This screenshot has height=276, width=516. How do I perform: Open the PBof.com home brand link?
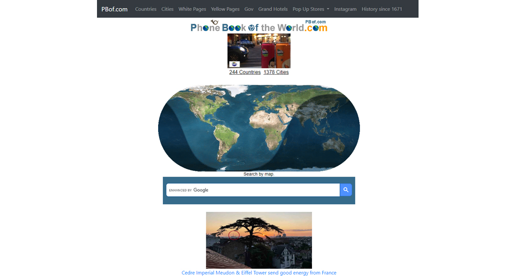pos(115,9)
